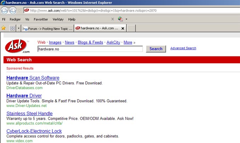Click the hw favicon on Forum tab
Image resolution: width=240 pixels, height=143 pixels.
pos(25,29)
